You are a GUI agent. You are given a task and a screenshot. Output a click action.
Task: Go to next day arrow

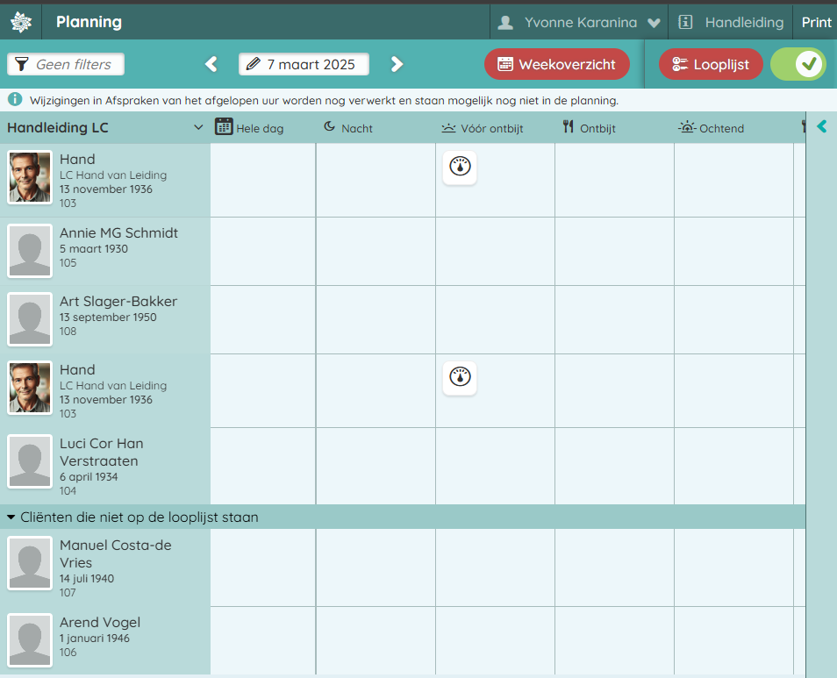(397, 64)
